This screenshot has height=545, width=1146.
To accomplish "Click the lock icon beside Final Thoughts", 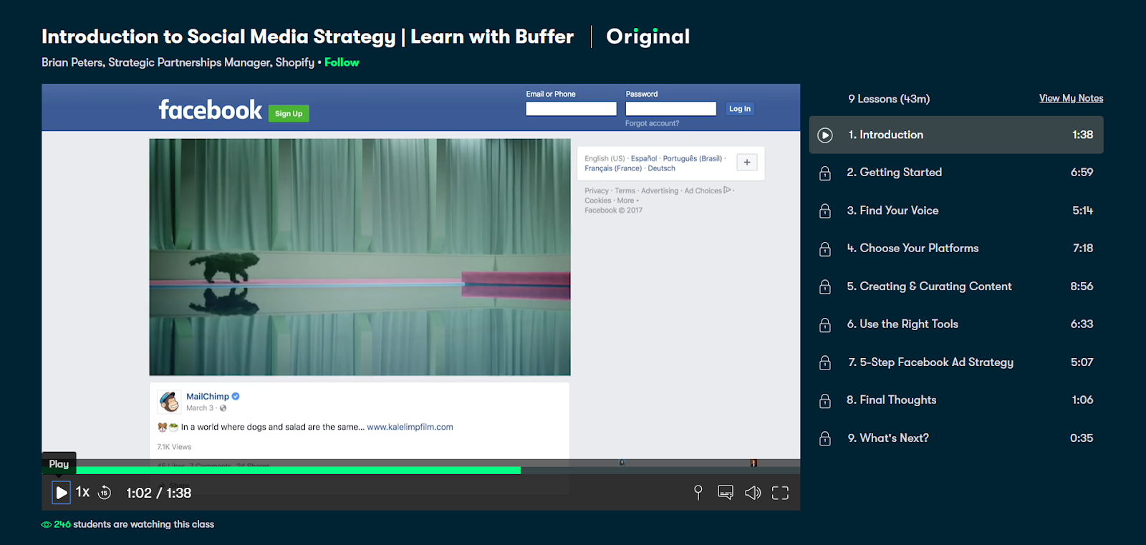I will (825, 401).
